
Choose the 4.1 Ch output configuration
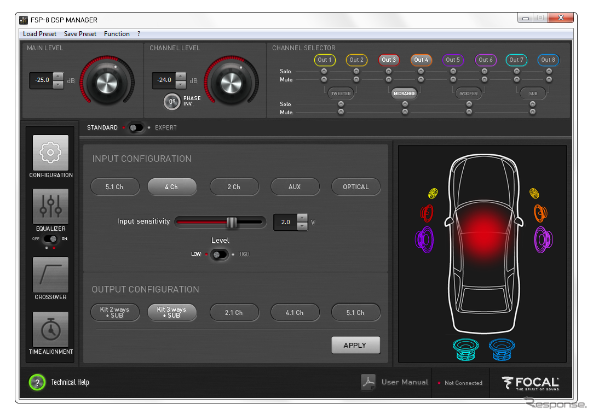pos(295,313)
